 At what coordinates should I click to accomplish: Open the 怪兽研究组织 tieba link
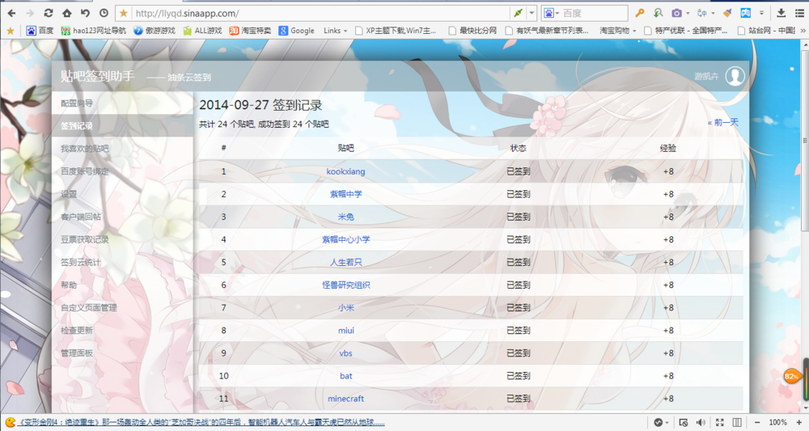345,285
